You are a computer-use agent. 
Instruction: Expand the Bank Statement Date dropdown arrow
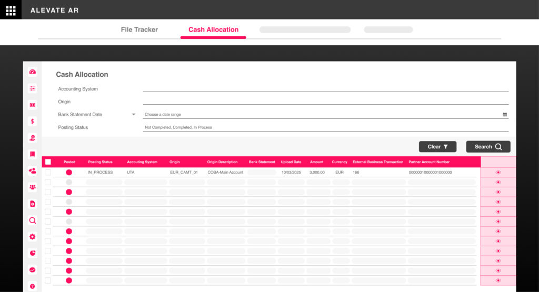pos(134,114)
